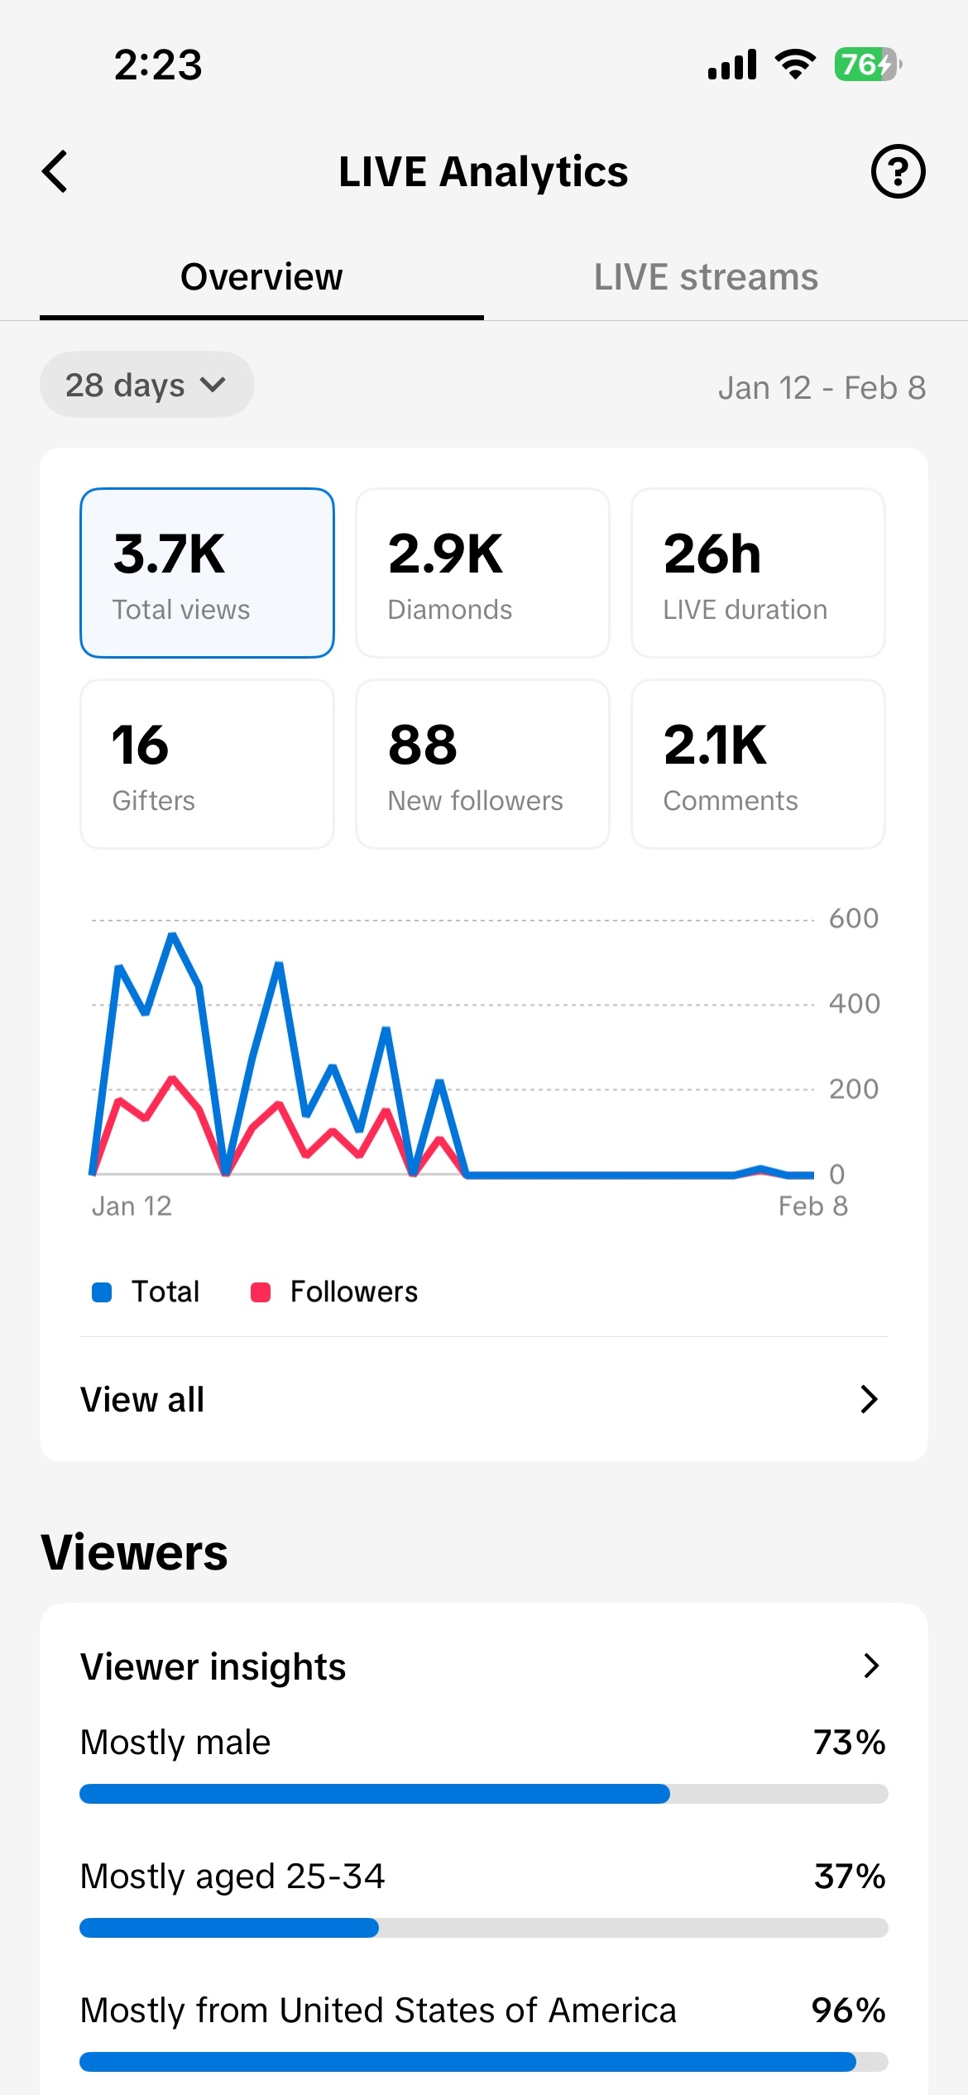
Task: Tap the back arrow icon
Action: 55,172
